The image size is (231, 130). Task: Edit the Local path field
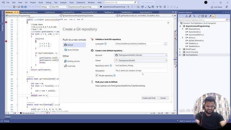[x=139, y=44]
